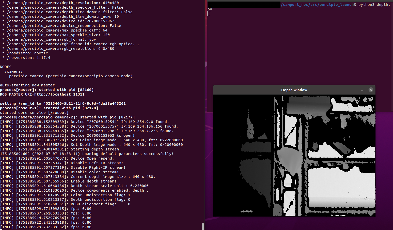Click the 'Color undistortion flag: 1' line
This screenshot has width=393, height=230.
click(65, 195)
